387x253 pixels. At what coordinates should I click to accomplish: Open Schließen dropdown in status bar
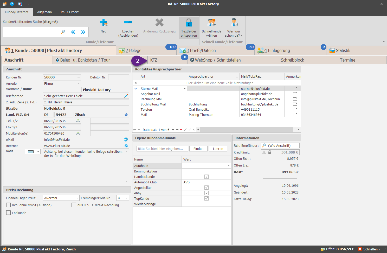379,249
